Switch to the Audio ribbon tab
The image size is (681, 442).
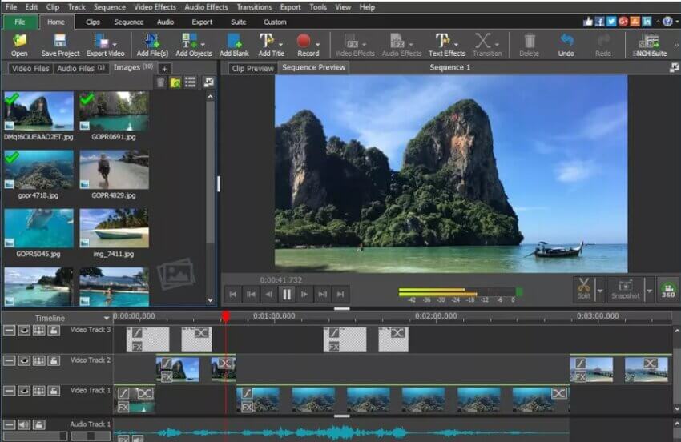coord(165,22)
